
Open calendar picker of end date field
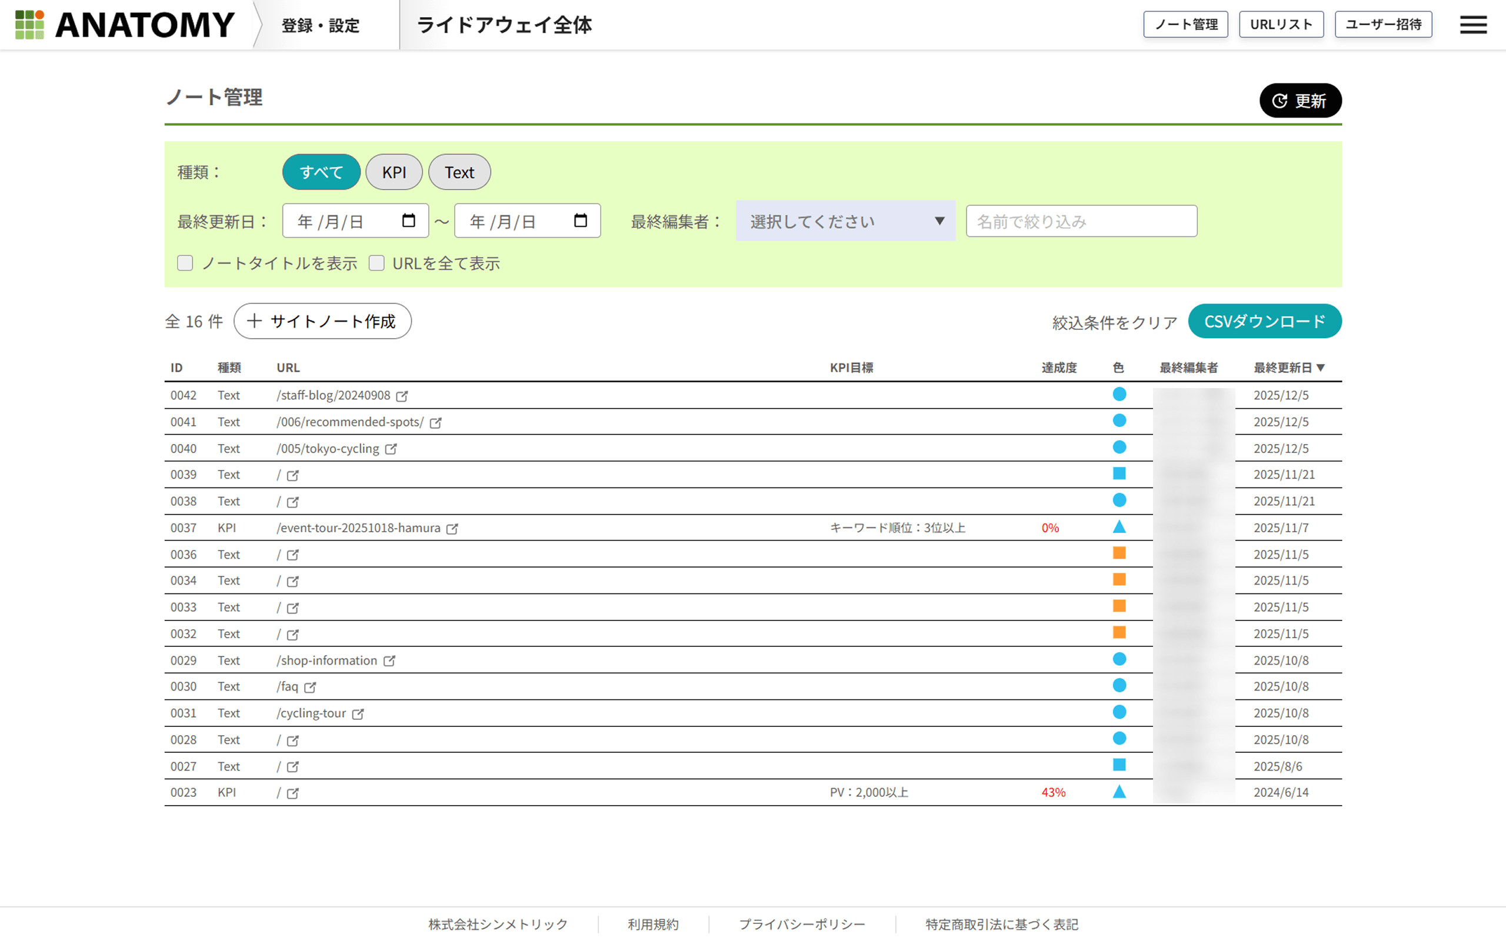point(580,221)
